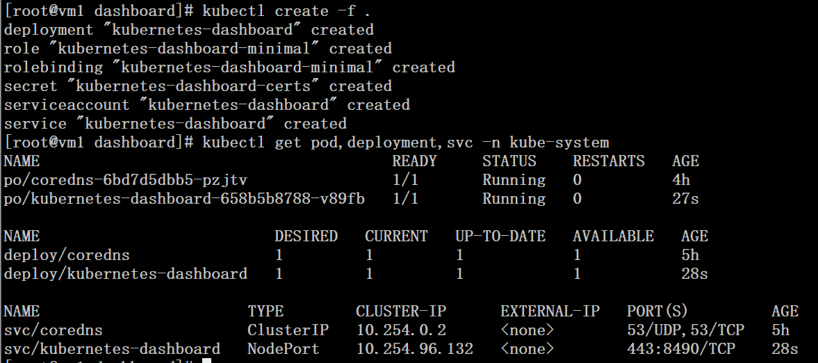Viewport: 818px width, 363px height.
Task: Click the terminal cursor block at prompt
Action: [x=206, y=361]
